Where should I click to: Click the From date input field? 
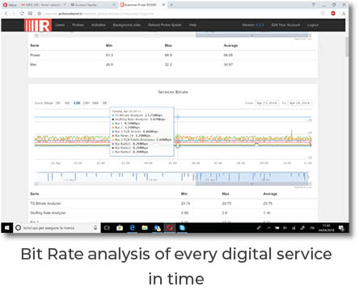click(x=267, y=103)
